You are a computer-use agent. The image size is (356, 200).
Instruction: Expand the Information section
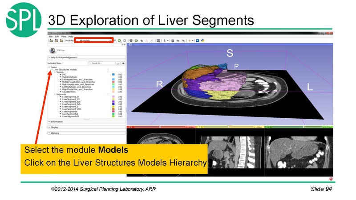click(86, 121)
